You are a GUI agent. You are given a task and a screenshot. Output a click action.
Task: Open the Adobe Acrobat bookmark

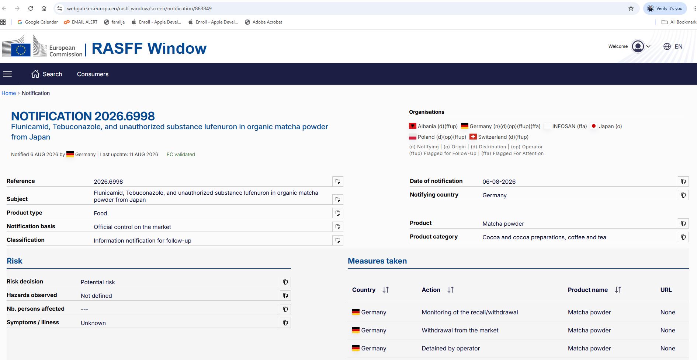(x=264, y=22)
